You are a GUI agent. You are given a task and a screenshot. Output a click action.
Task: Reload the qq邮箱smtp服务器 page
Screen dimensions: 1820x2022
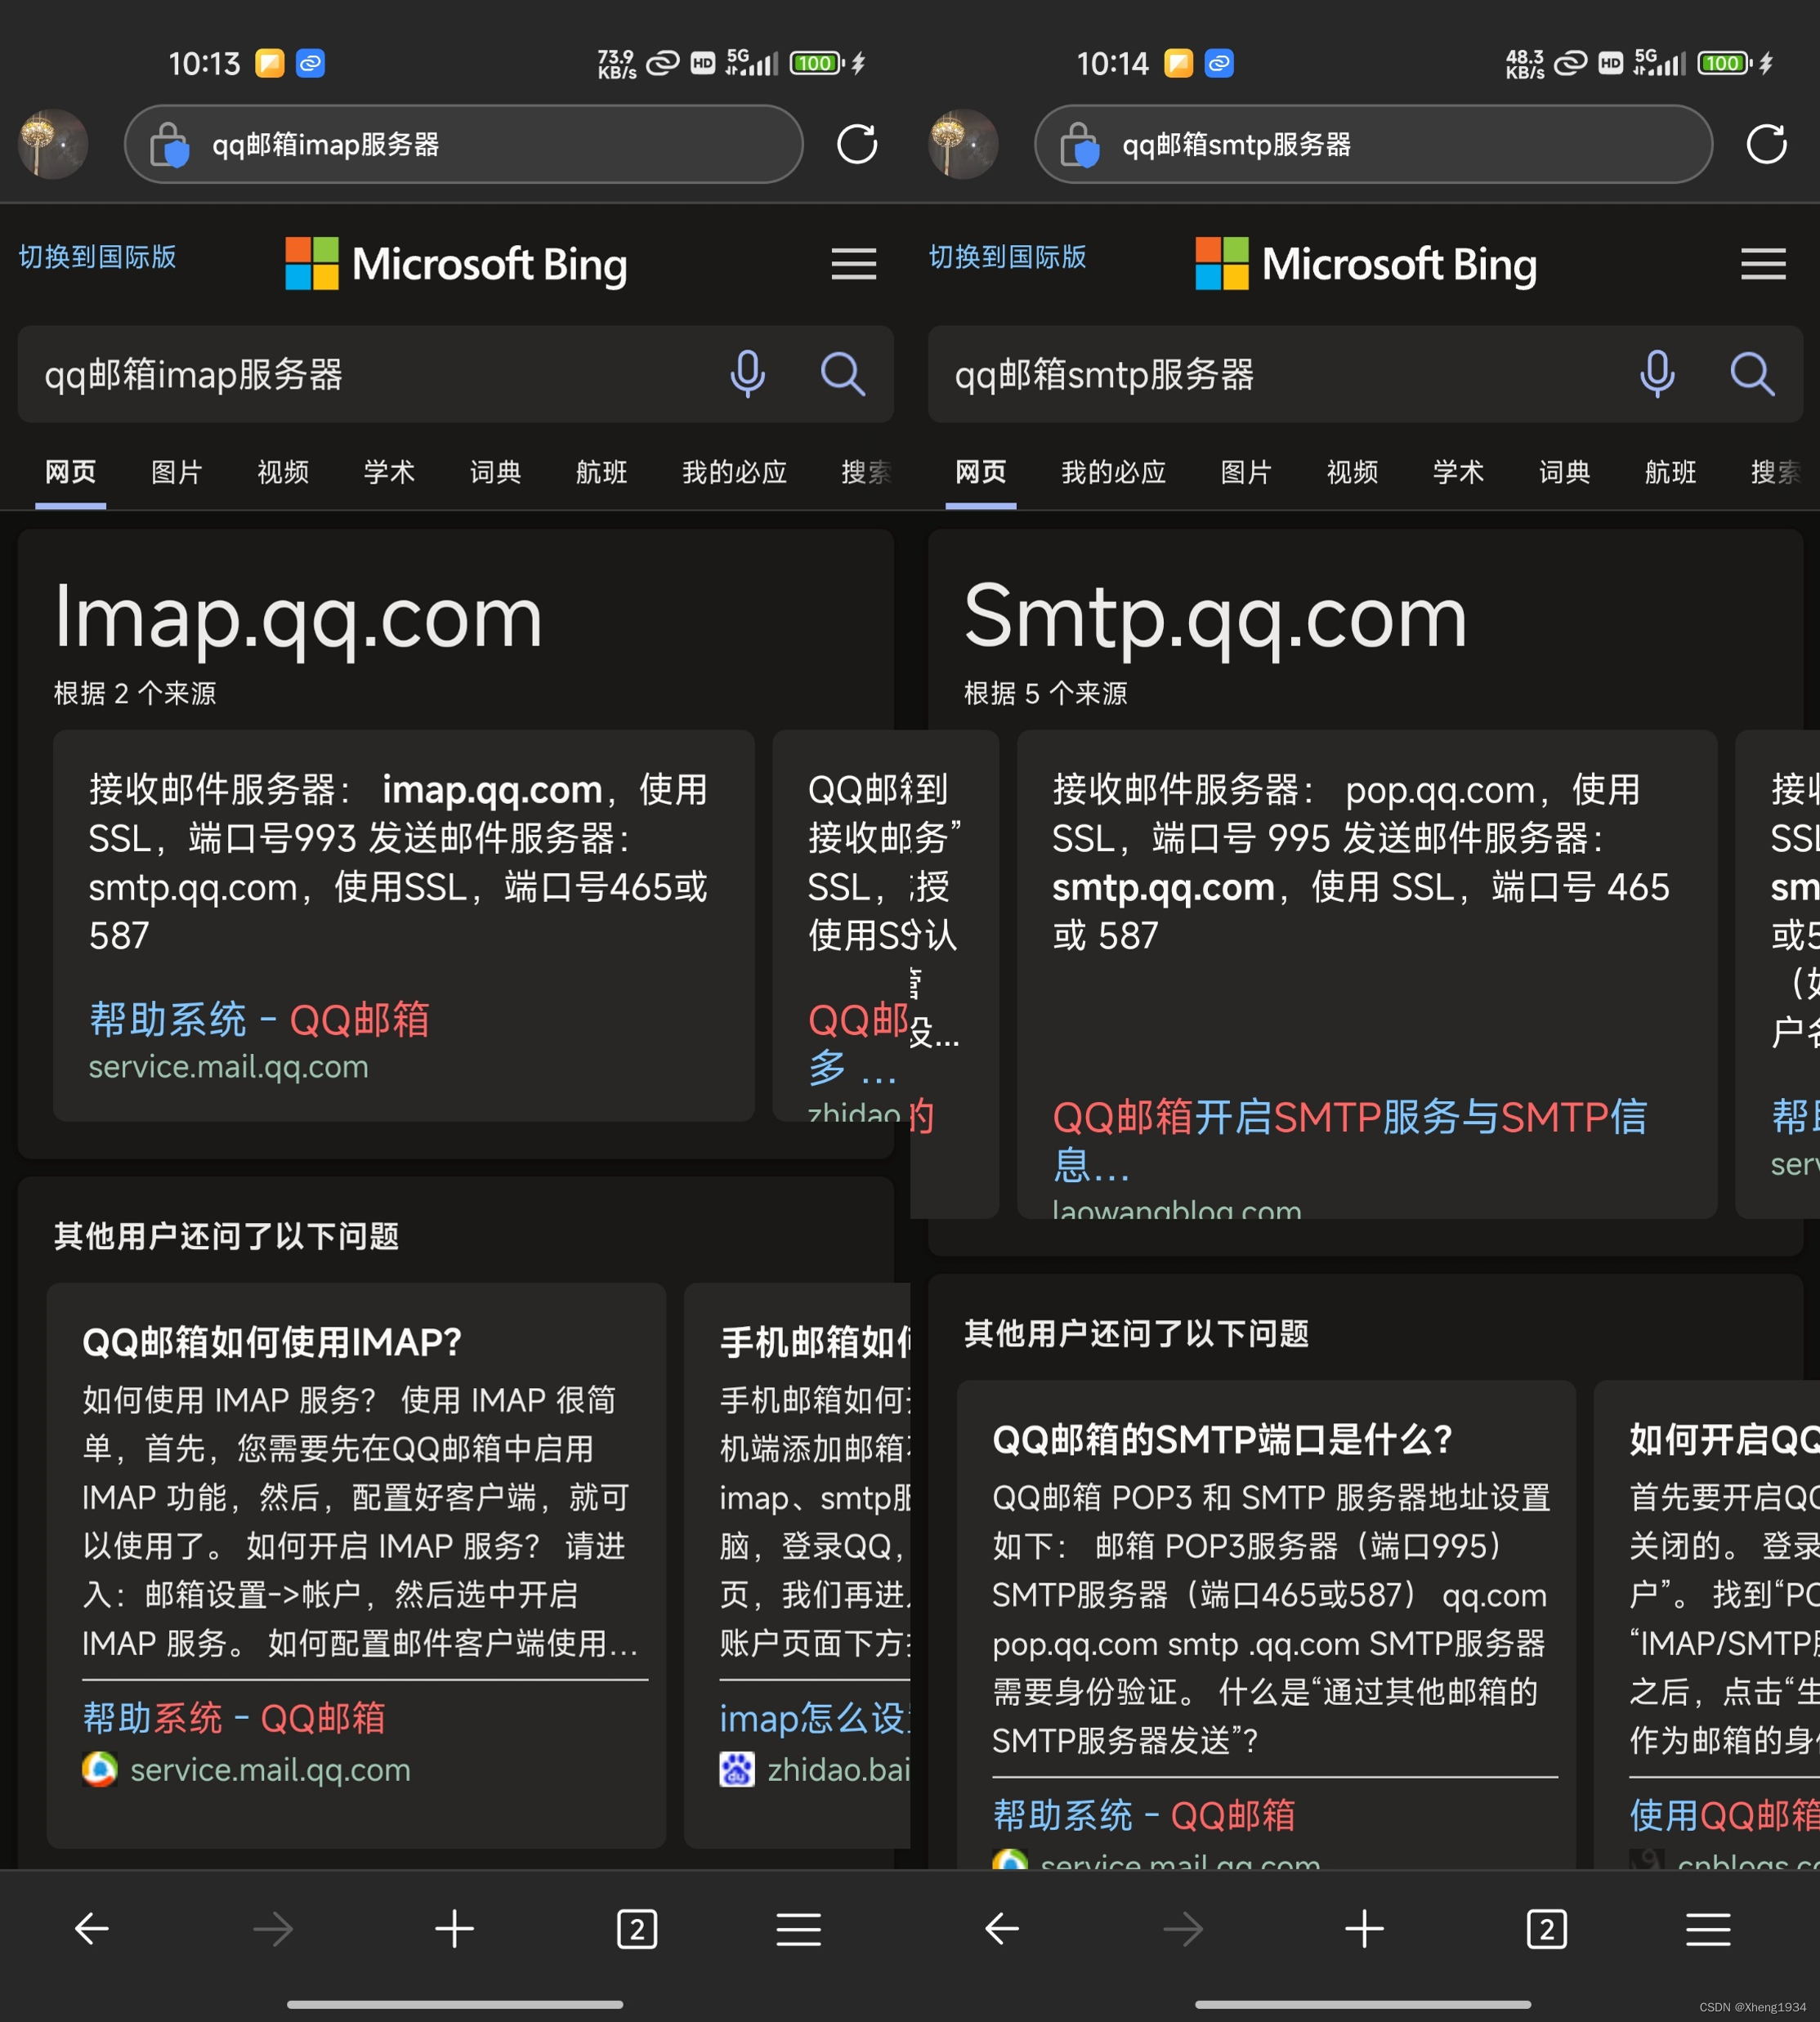[1766, 144]
